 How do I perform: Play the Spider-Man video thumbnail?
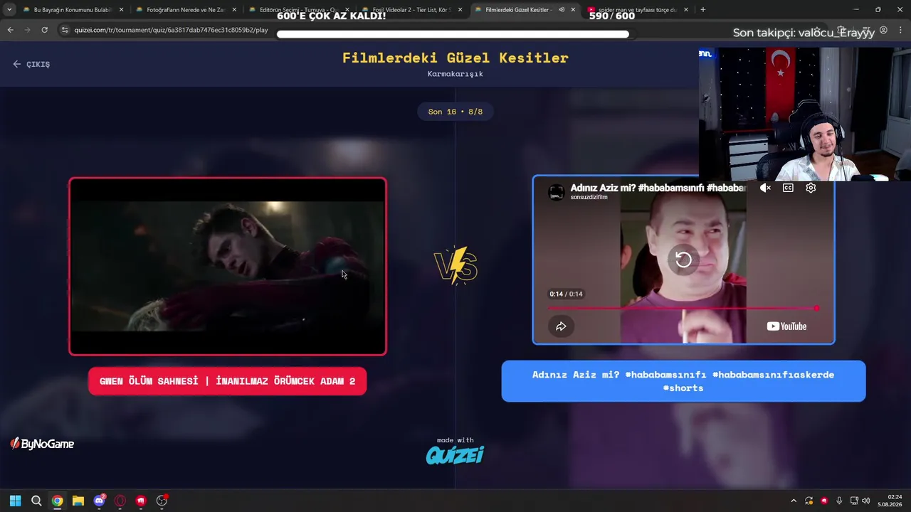pos(228,266)
